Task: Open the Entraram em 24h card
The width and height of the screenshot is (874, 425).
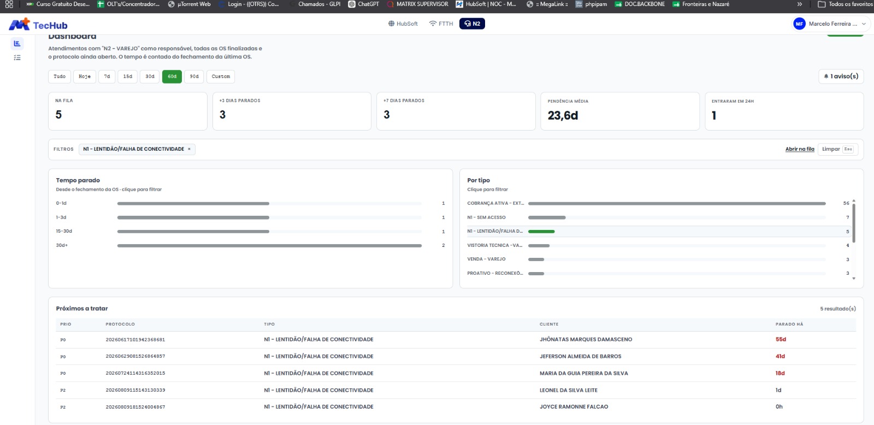Action: [784, 111]
